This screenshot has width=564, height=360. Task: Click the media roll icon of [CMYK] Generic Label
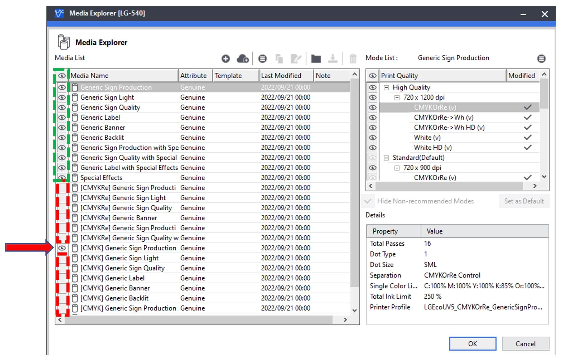75,278
